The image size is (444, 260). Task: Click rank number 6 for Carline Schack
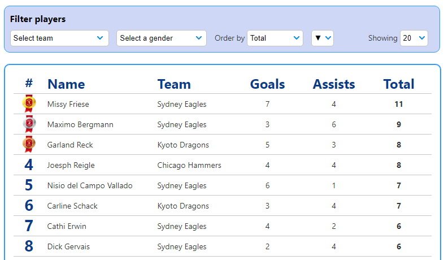pyautogui.click(x=29, y=206)
